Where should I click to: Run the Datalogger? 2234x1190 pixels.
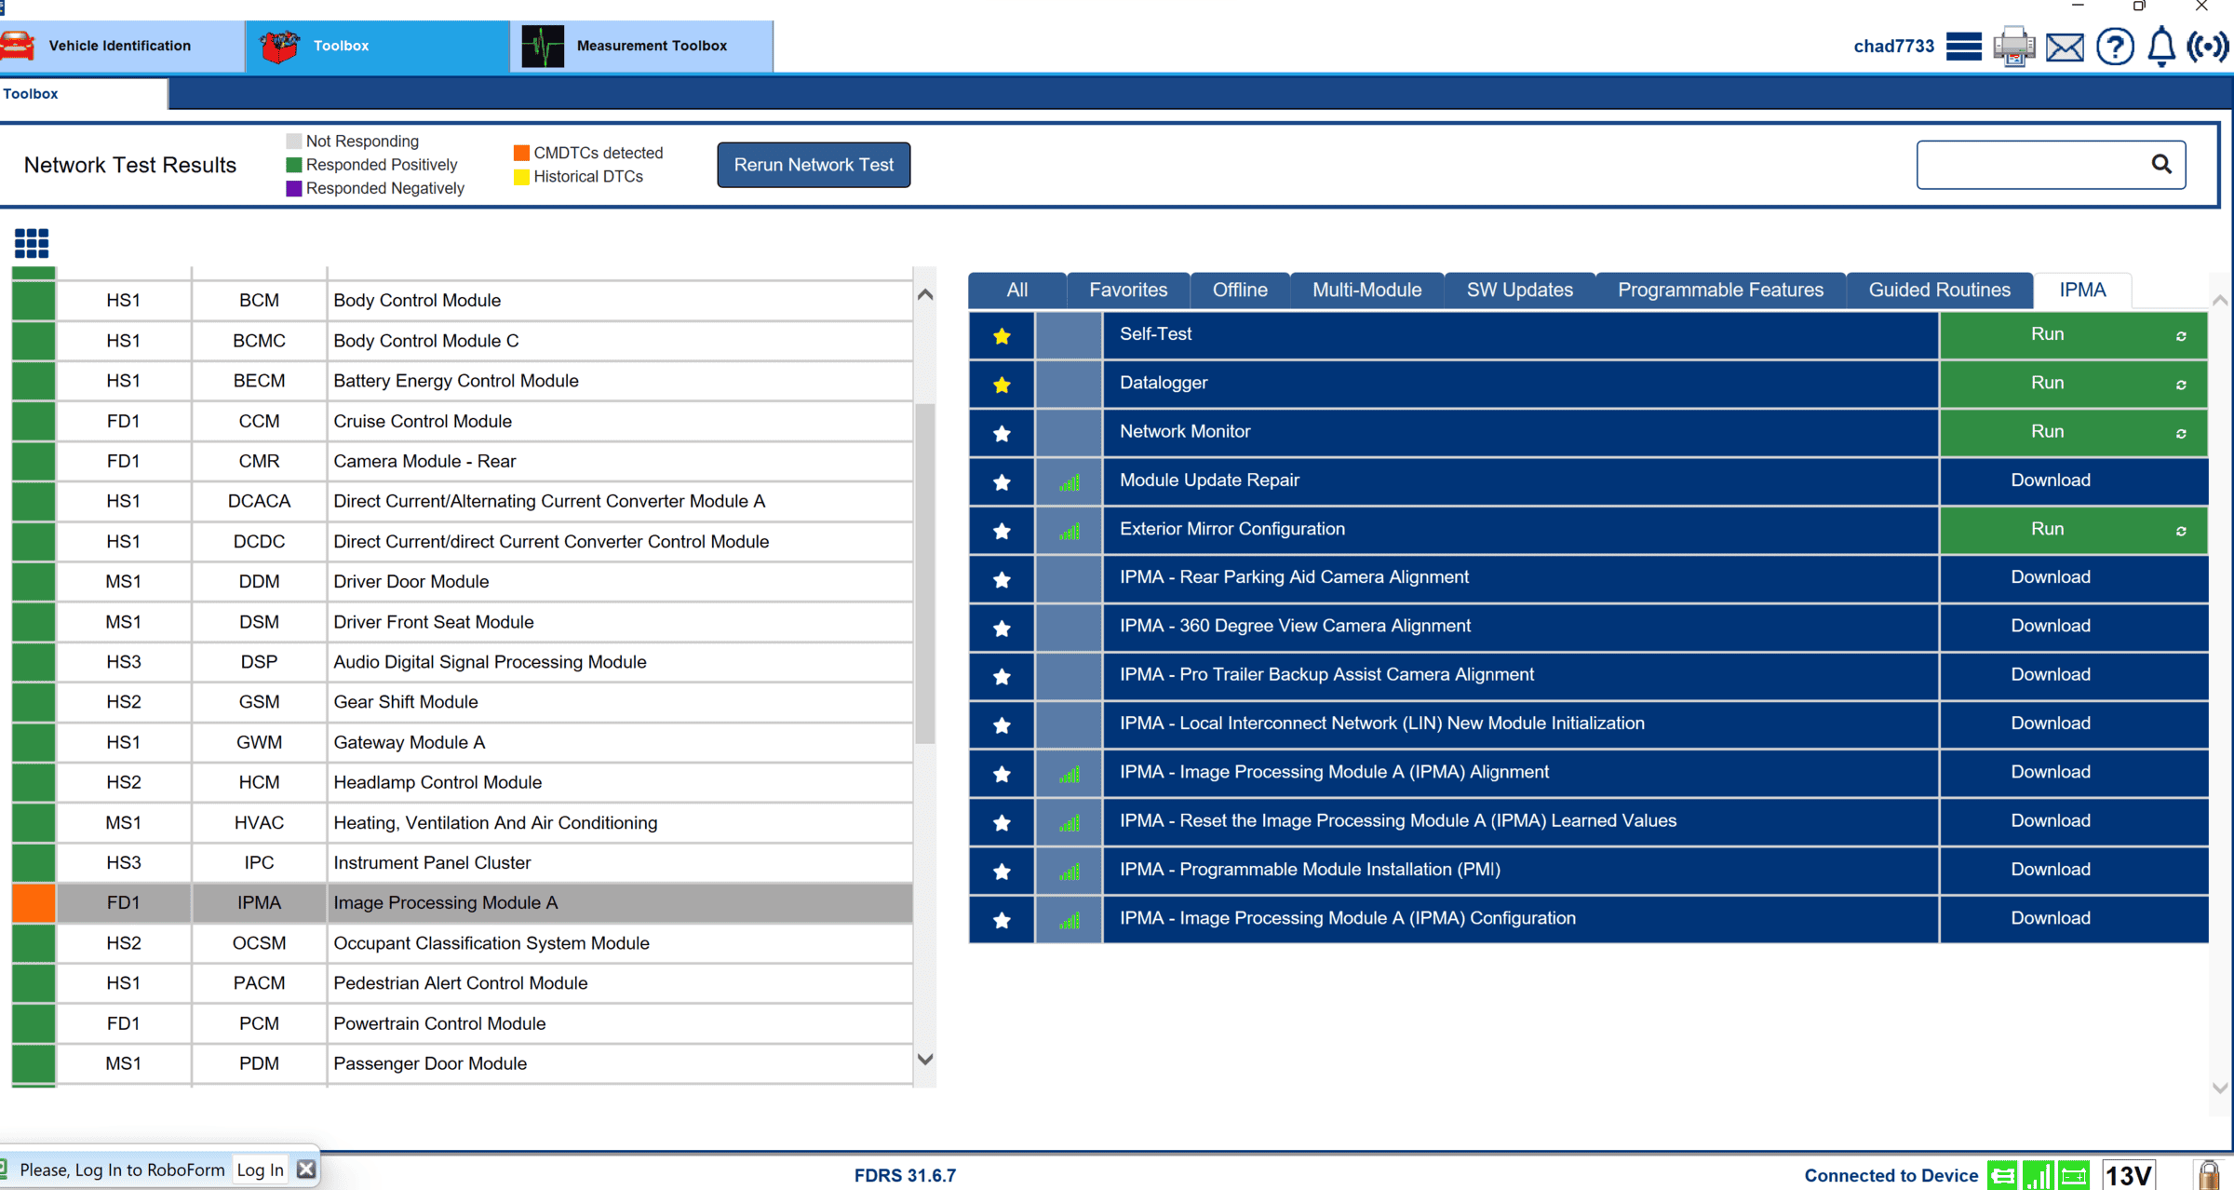point(2048,383)
